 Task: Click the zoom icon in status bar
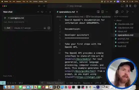coord(42,83)
